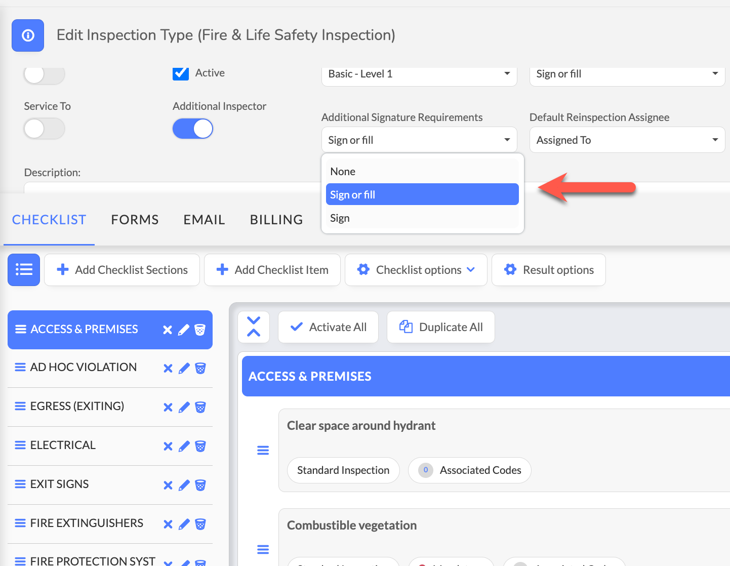
Task: Click the list view icon button
Action: [24, 270]
